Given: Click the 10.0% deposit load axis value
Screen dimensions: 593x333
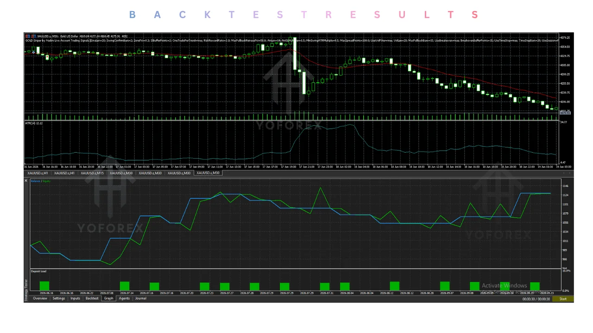Looking at the screenshot, I should [566, 271].
